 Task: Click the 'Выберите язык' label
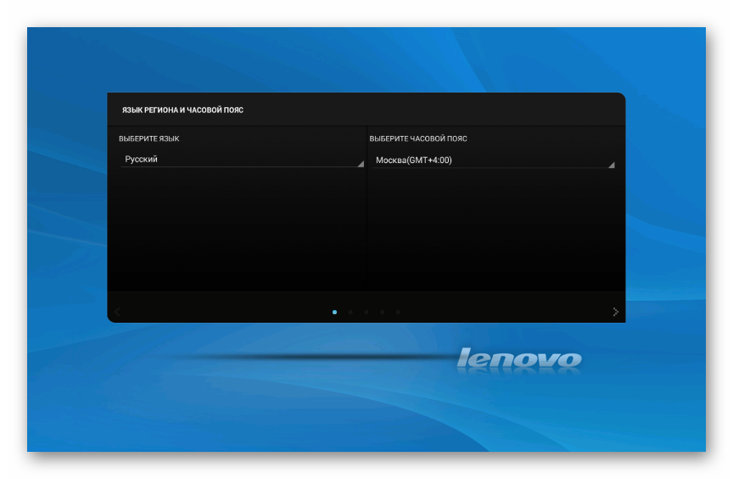(x=149, y=139)
